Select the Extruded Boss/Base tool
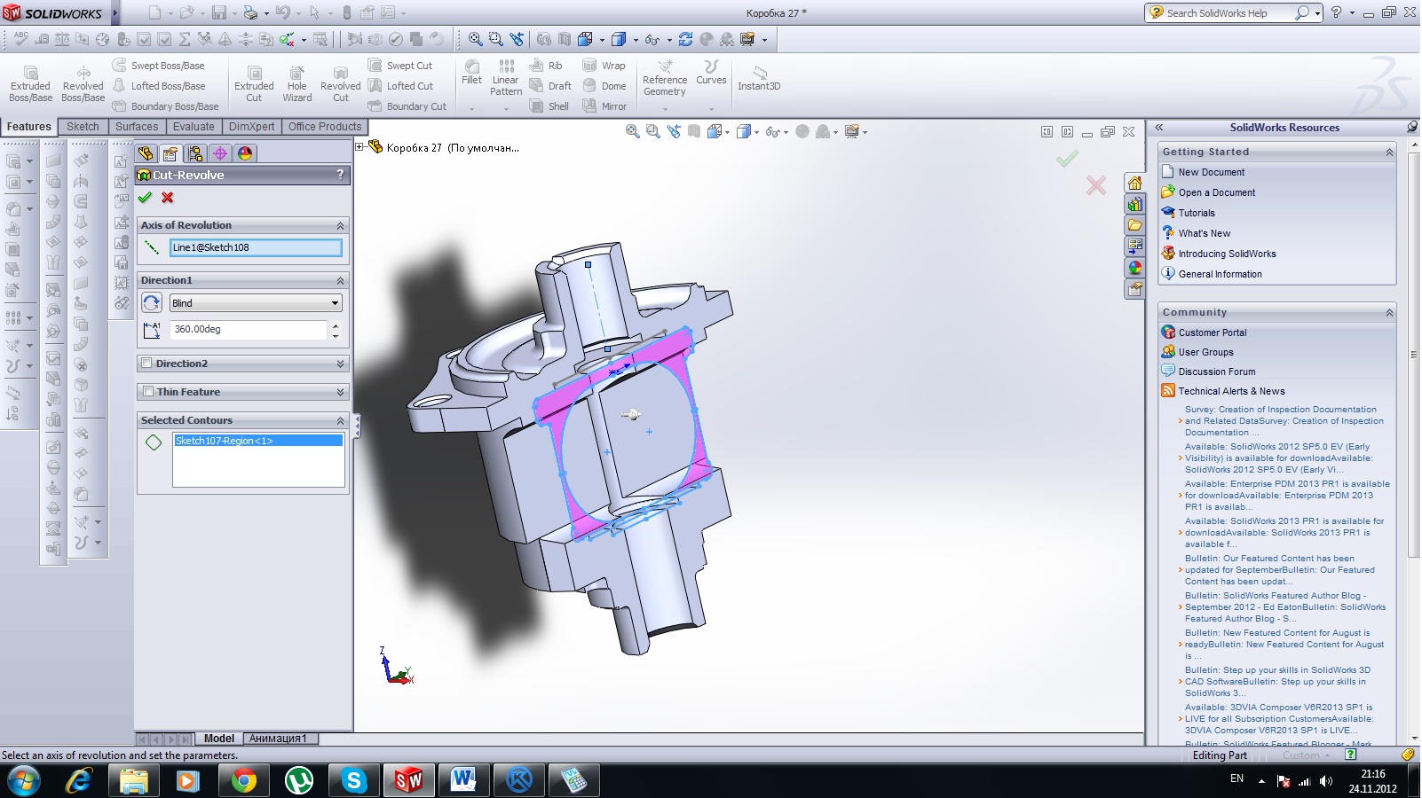 tap(31, 84)
